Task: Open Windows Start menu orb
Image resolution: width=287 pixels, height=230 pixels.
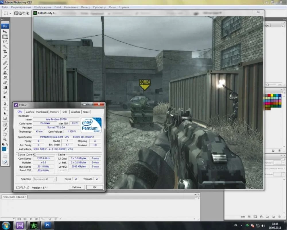Action: [6, 225]
